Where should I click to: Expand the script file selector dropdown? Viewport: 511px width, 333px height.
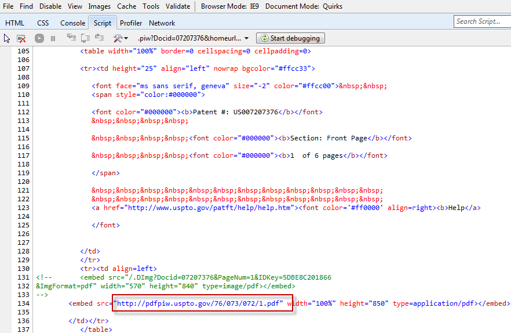[246, 38]
